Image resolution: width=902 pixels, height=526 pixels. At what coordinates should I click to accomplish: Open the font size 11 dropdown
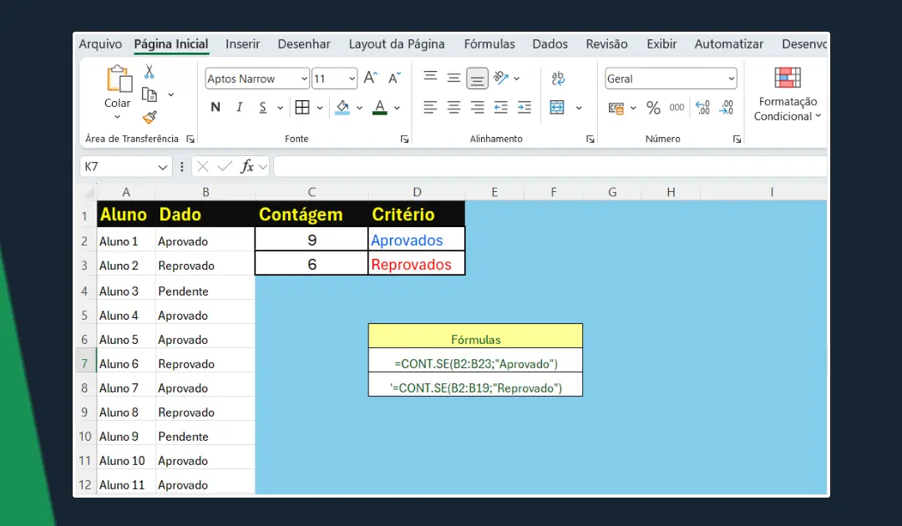click(x=352, y=79)
